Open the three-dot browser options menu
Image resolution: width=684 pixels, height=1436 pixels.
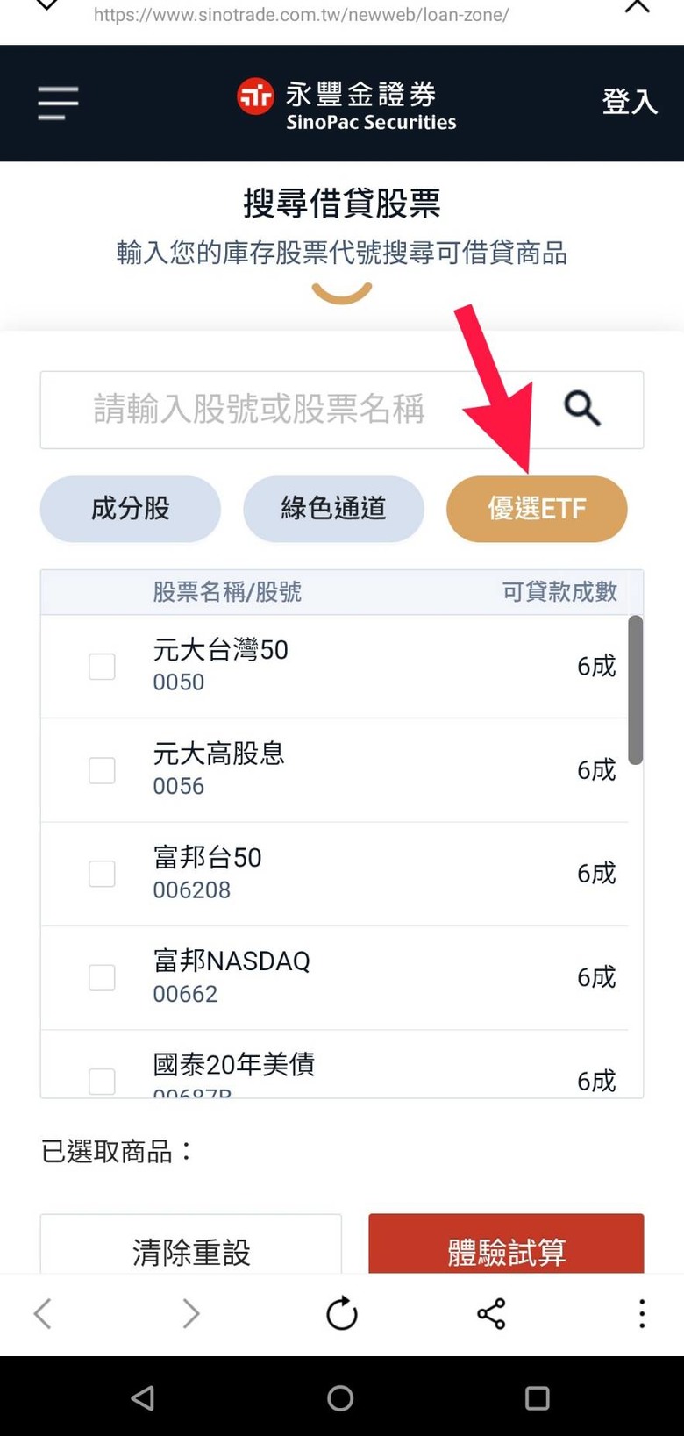[x=642, y=1313]
